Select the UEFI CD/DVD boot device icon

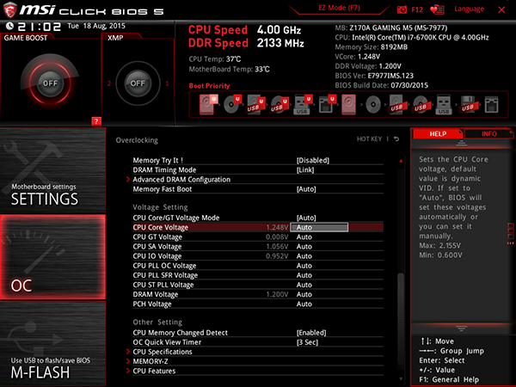click(x=232, y=104)
